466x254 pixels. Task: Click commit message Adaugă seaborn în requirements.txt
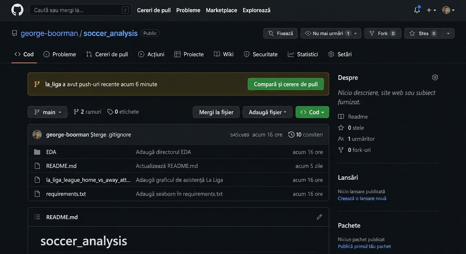tap(179, 194)
